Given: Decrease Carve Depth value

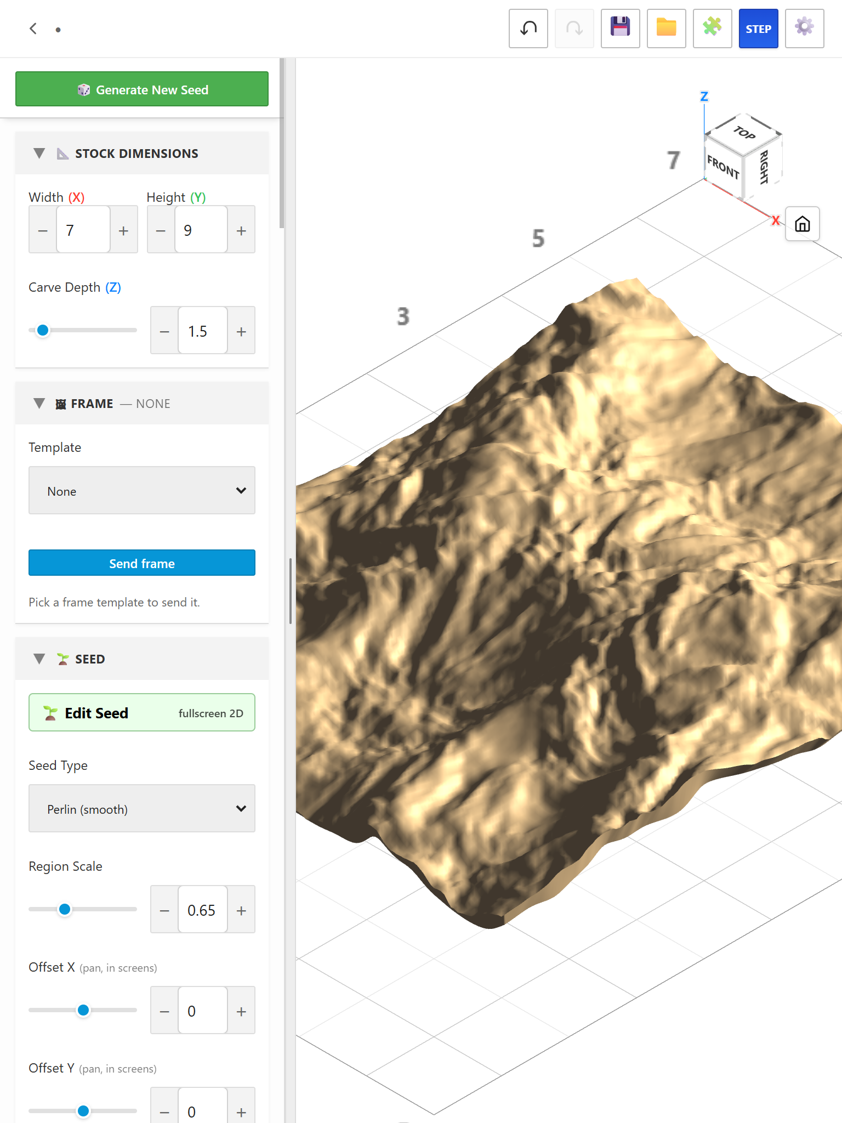Looking at the screenshot, I should (x=164, y=331).
